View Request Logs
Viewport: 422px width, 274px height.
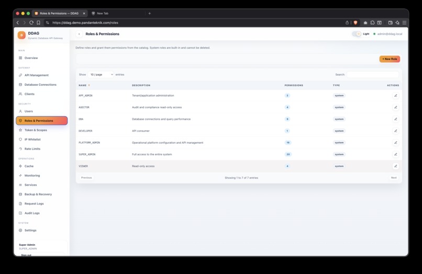pyautogui.click(x=42, y=204)
